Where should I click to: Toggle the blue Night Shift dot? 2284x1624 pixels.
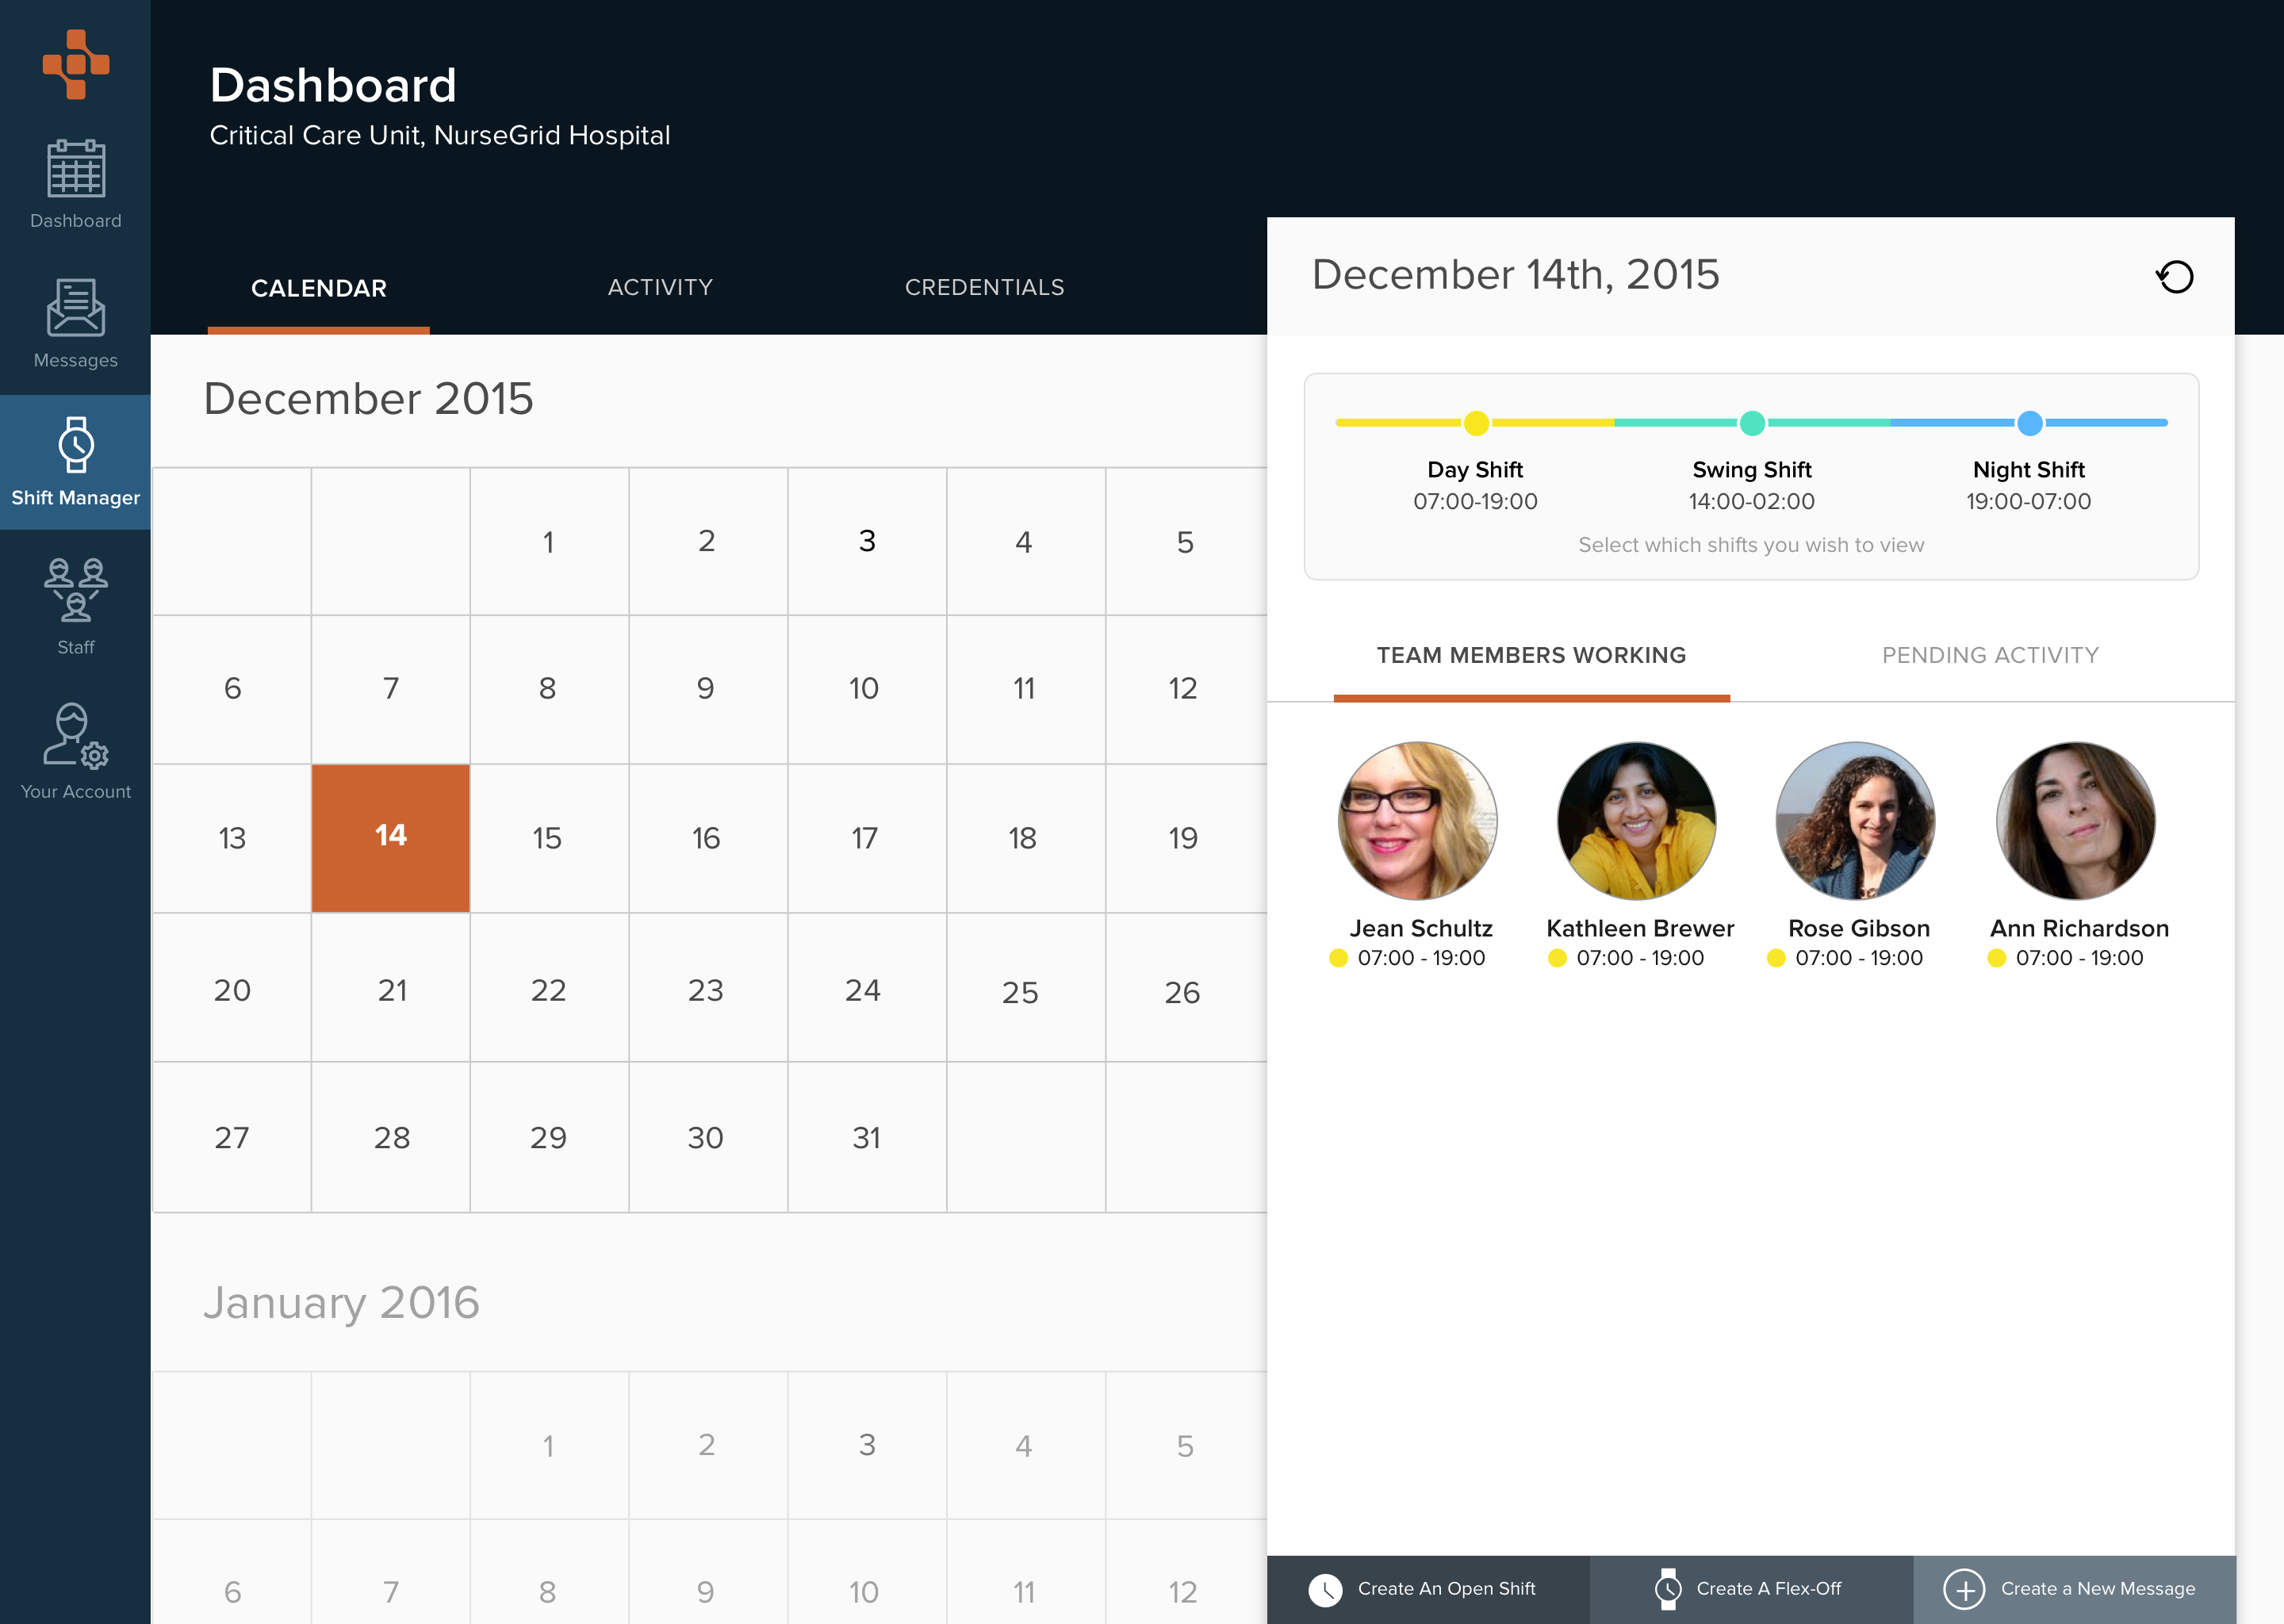click(2029, 423)
